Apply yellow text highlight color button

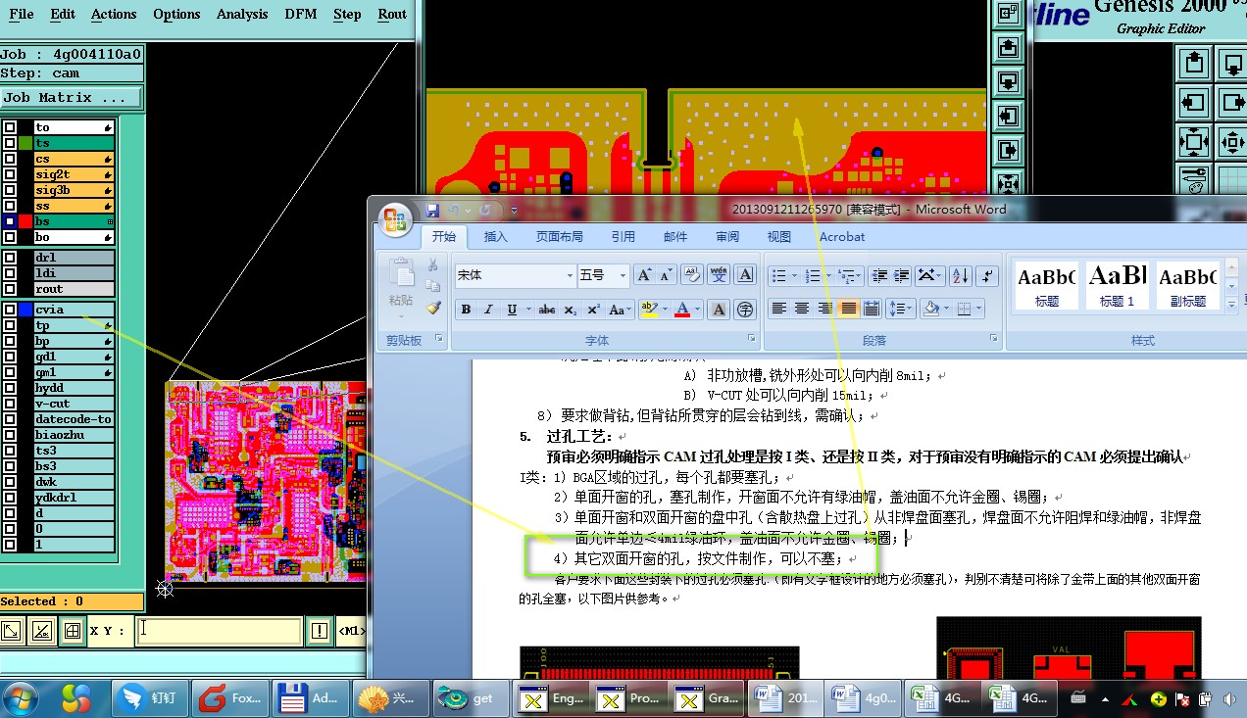point(649,310)
